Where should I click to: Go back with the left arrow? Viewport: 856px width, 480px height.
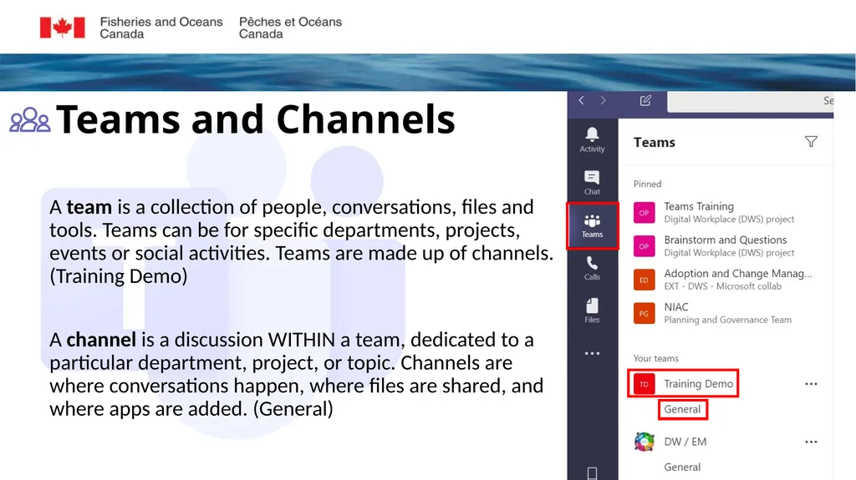pyautogui.click(x=582, y=100)
